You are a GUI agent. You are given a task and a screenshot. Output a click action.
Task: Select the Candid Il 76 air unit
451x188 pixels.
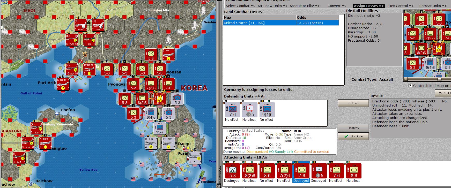[98, 25]
